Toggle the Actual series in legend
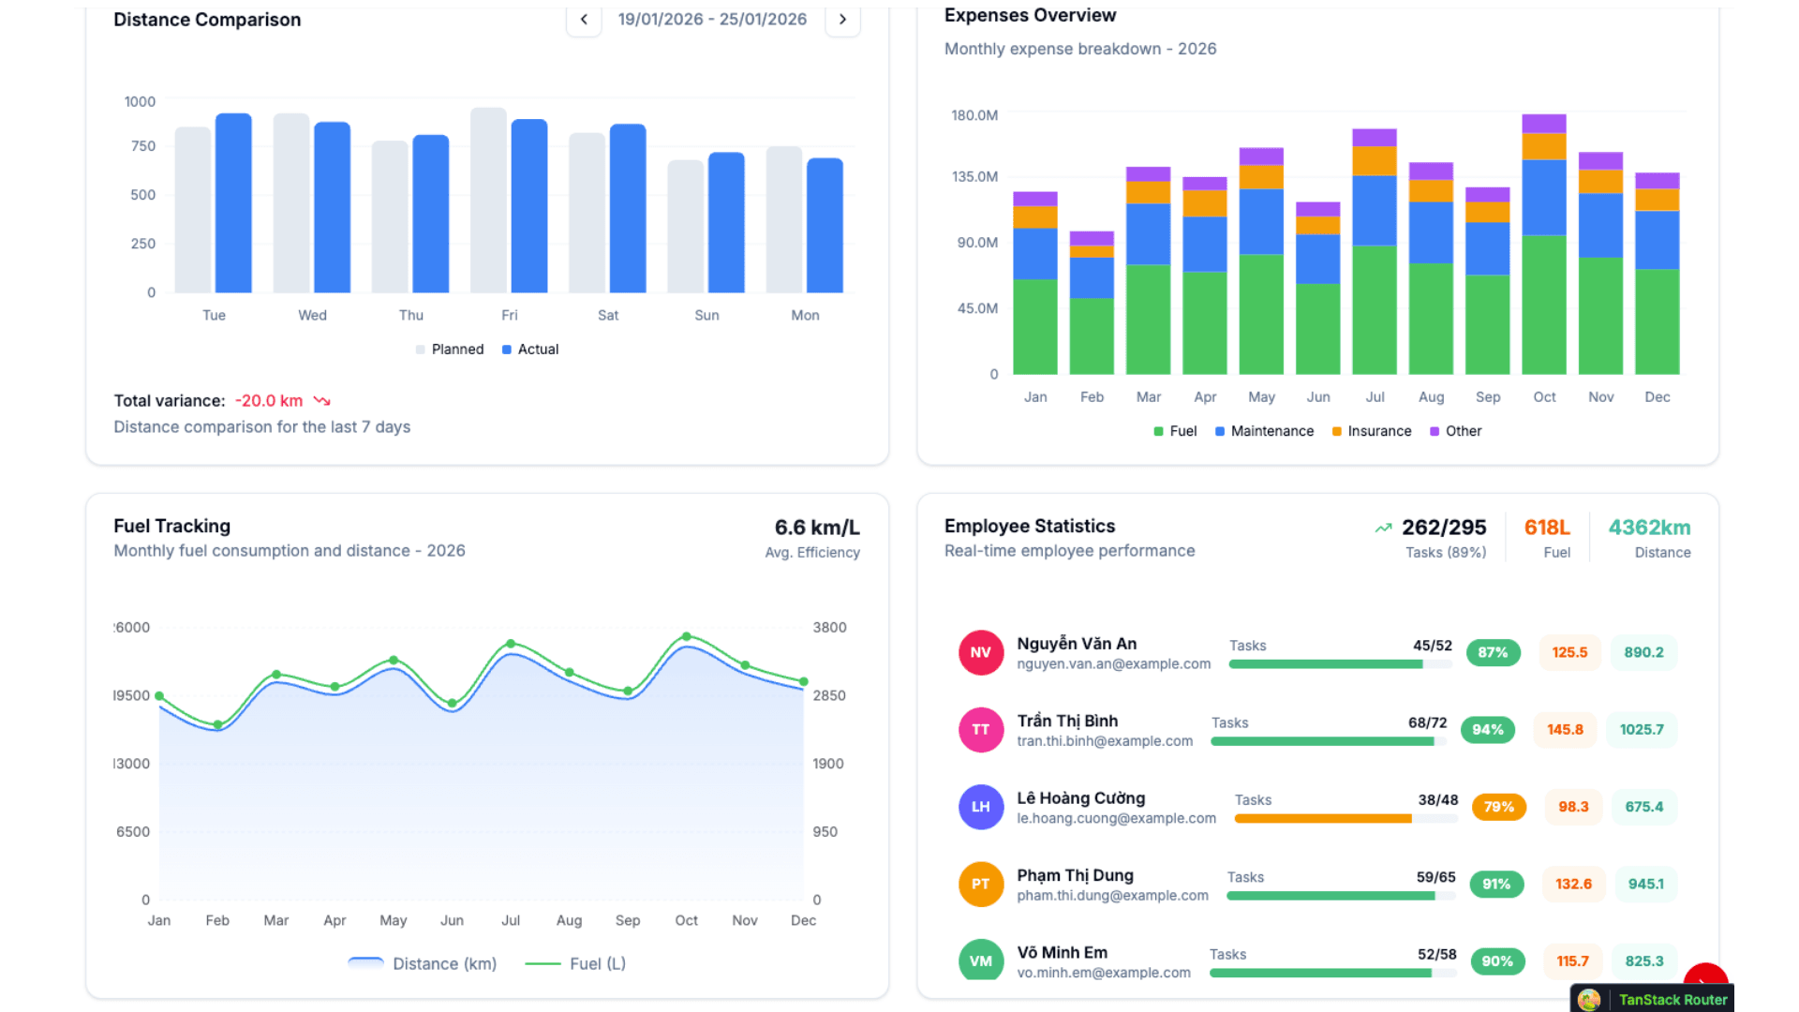This screenshot has width=1799, height=1012. pyautogui.click(x=530, y=350)
